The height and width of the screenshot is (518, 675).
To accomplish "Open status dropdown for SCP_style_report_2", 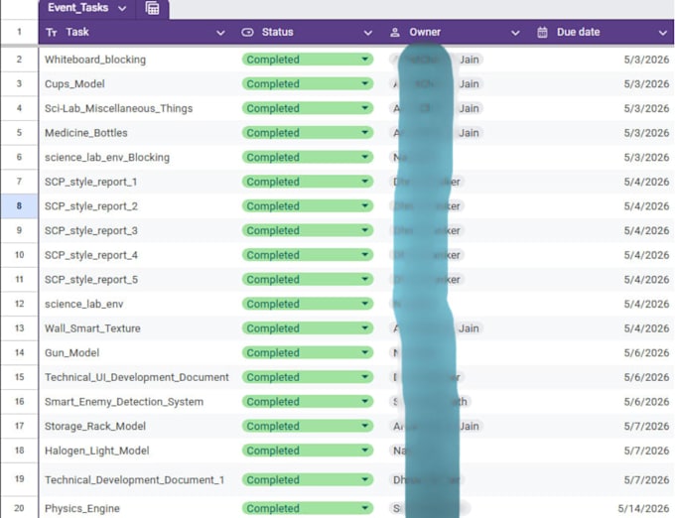I will tap(365, 206).
